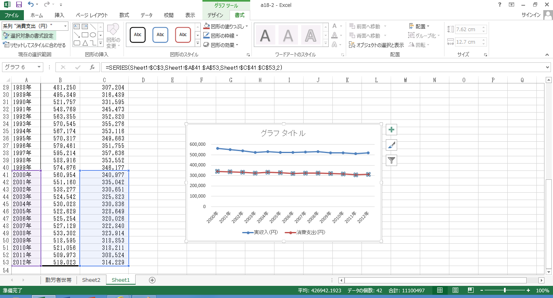Switch to the Sheet2 sheet tab
553x298 pixels.
(91, 280)
